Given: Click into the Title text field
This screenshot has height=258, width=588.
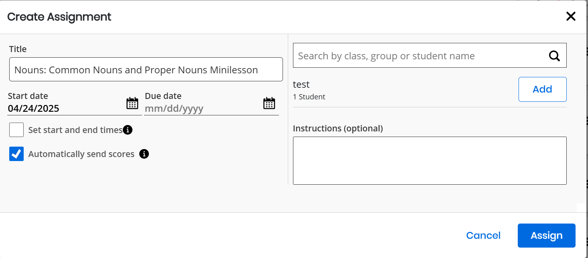Looking at the screenshot, I should pyautogui.click(x=146, y=70).
